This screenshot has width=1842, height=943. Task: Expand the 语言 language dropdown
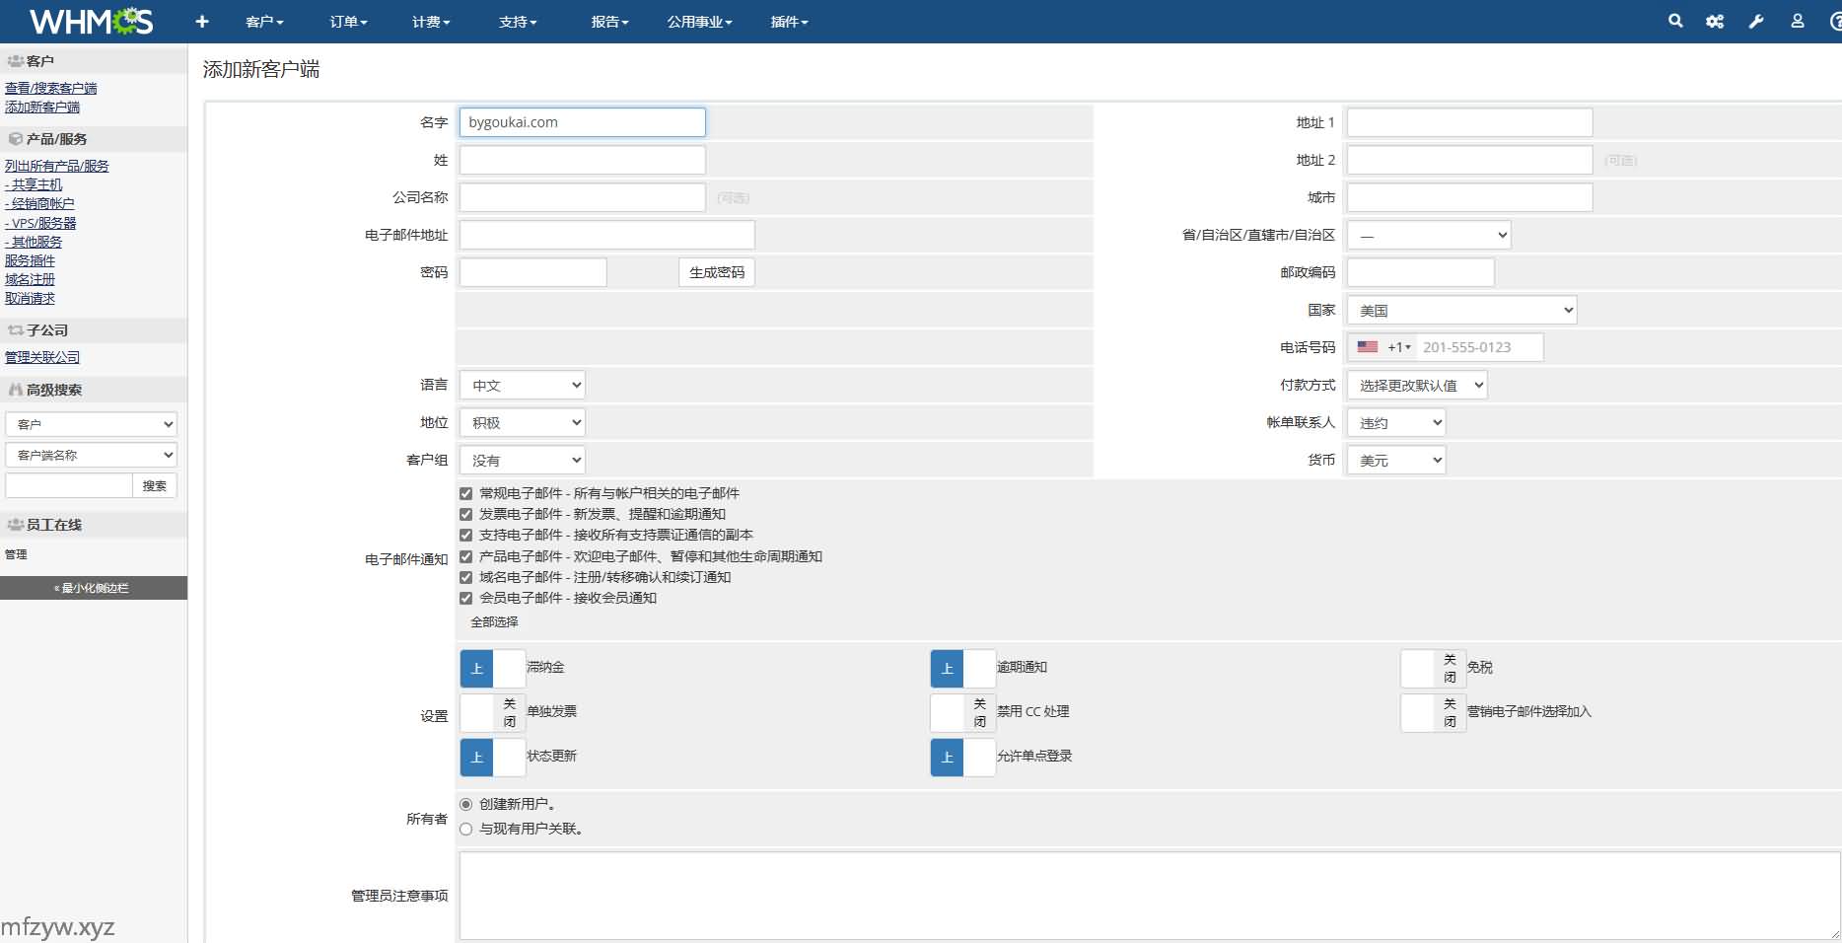523,386
